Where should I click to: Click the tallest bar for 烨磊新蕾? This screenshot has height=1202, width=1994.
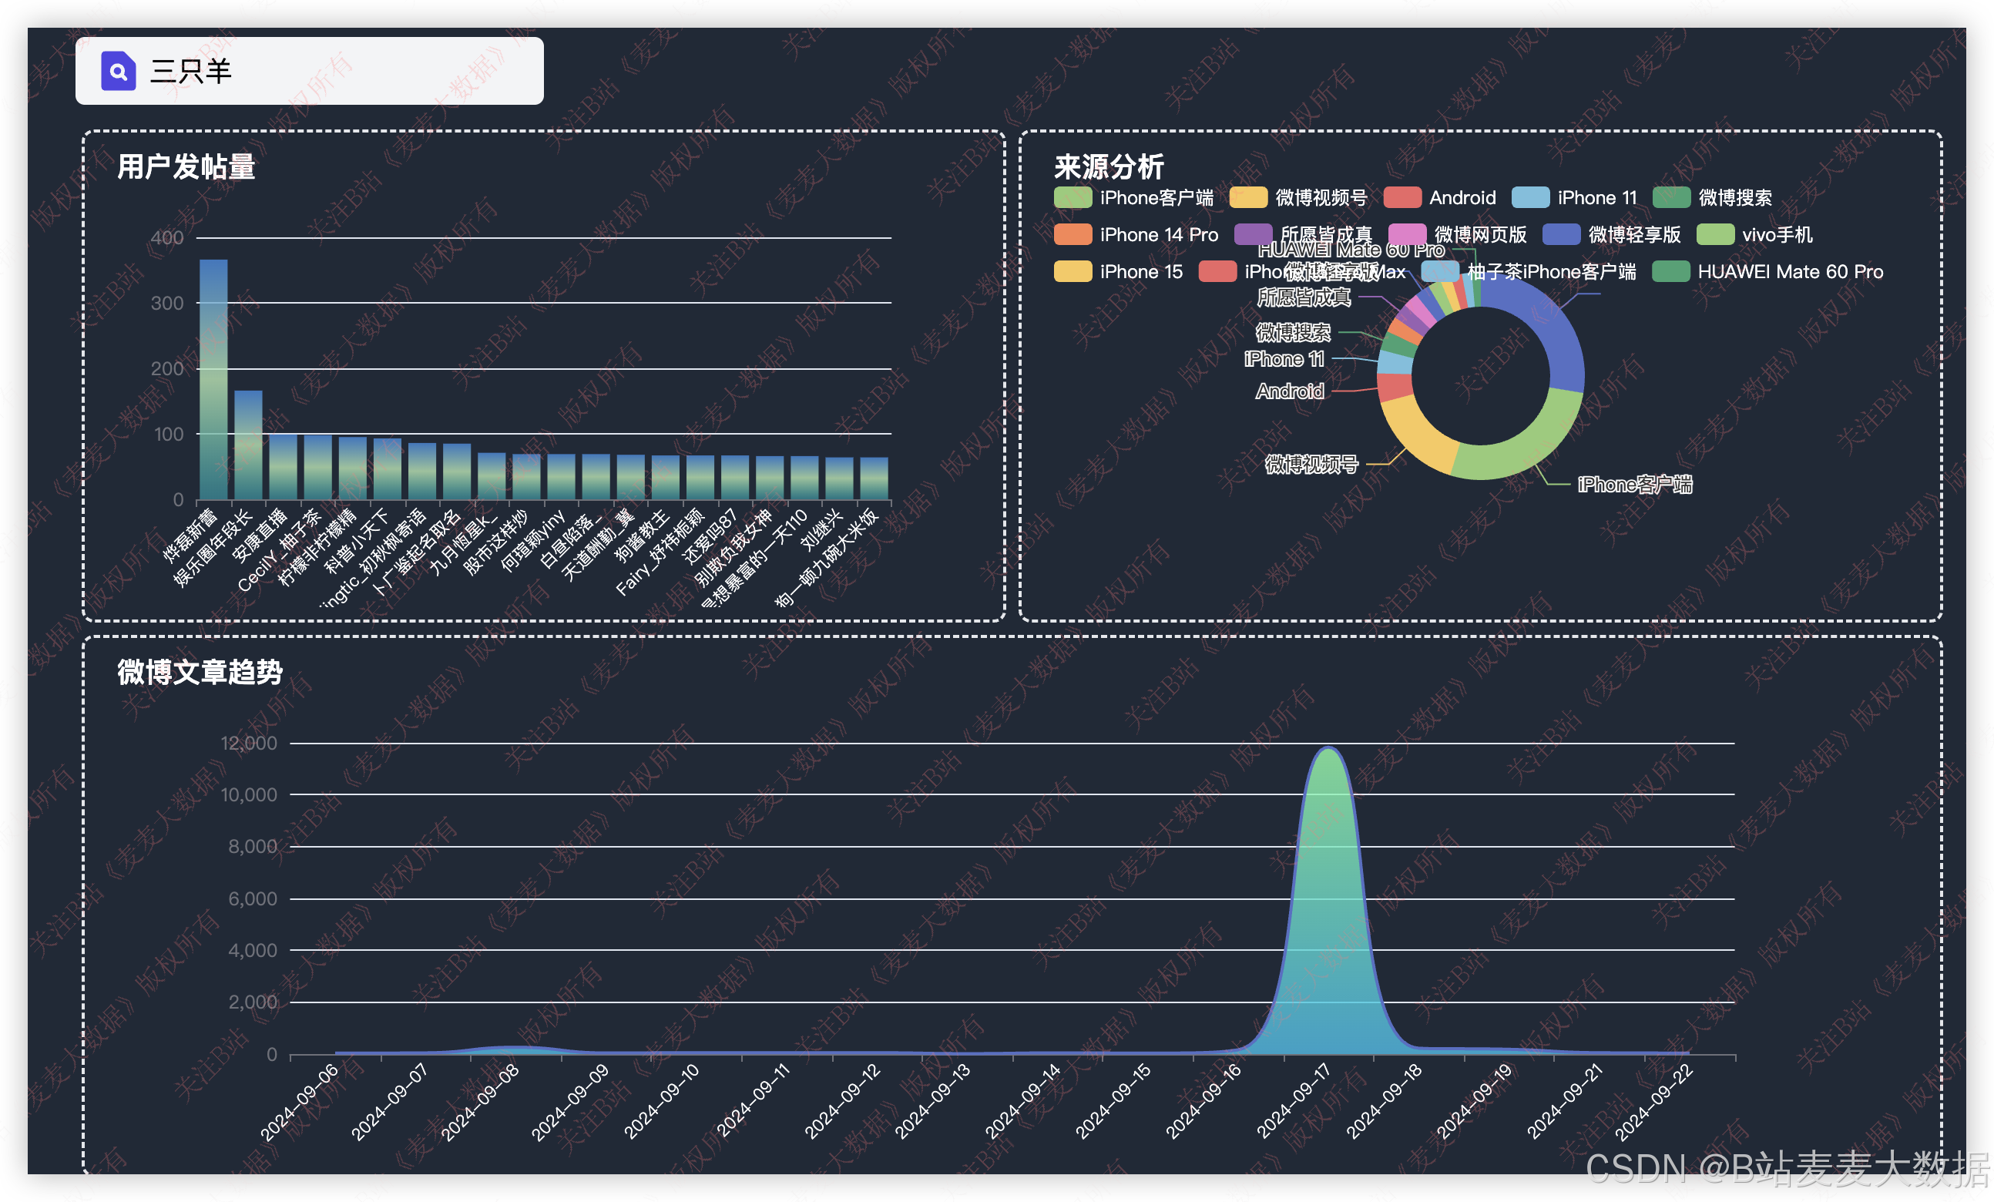click(x=213, y=381)
